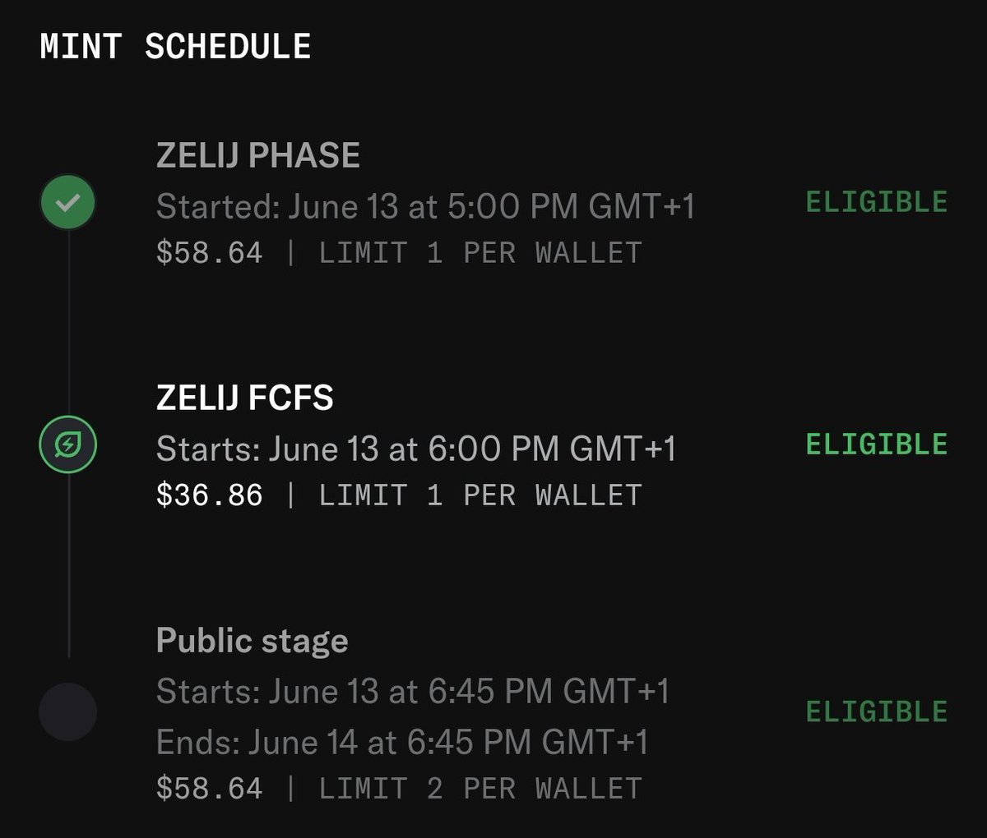Screen dimensions: 987x838
Task: Click LIMIT 2 PER WALLET text
Action: tap(480, 789)
